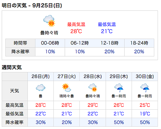Click the 20% precipitation for 12-18時
This screenshot has height=129, width=161.
[x=109, y=52]
